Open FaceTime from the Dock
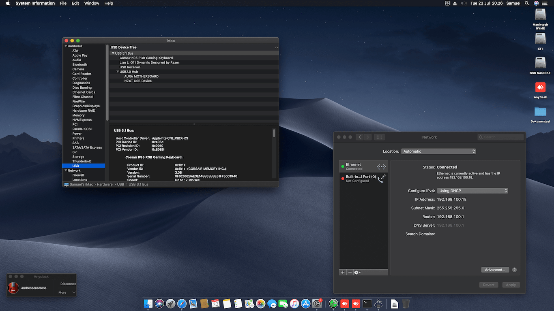This screenshot has height=311, width=554. [283, 303]
